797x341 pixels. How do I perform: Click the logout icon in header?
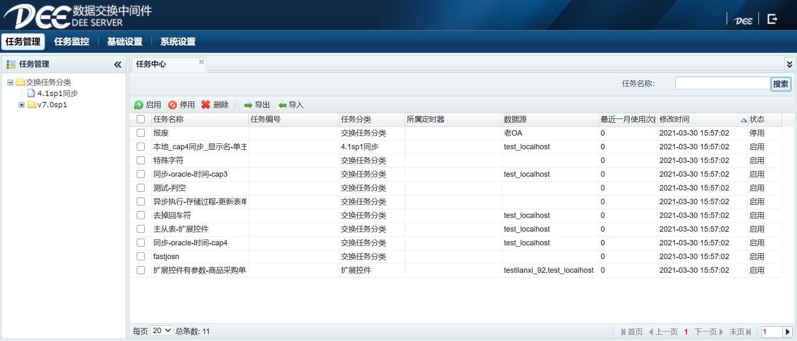(x=772, y=19)
